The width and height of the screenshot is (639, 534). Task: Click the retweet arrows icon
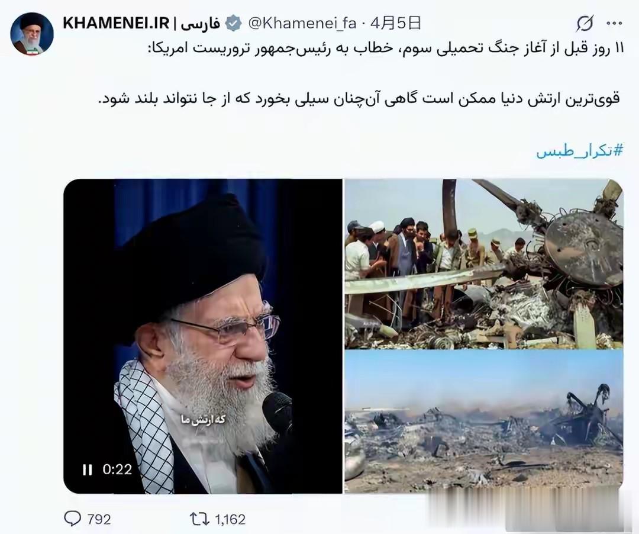(x=199, y=519)
